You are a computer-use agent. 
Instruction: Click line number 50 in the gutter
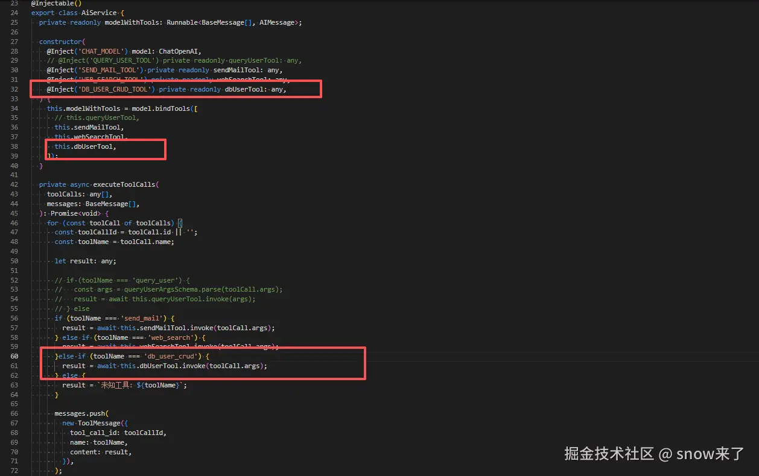pos(14,261)
